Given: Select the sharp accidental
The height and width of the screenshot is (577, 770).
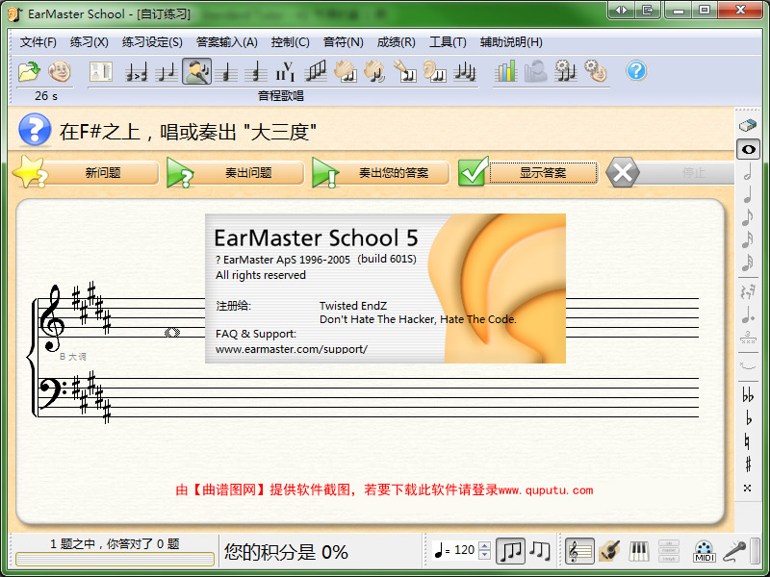Looking at the screenshot, I should point(748,464).
